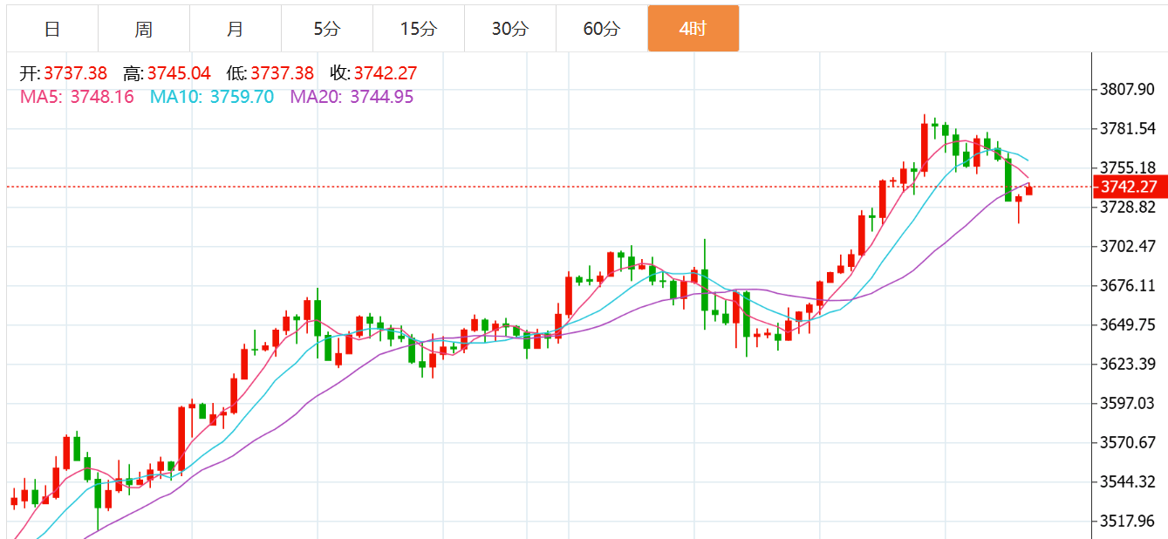Click the MA5 value 3748.16 legend

pyautogui.click(x=78, y=97)
